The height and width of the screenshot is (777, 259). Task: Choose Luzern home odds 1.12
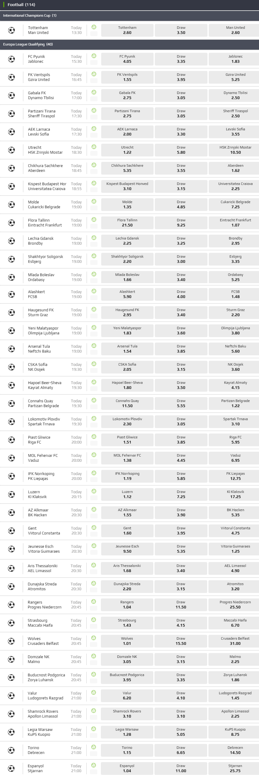coord(127,494)
